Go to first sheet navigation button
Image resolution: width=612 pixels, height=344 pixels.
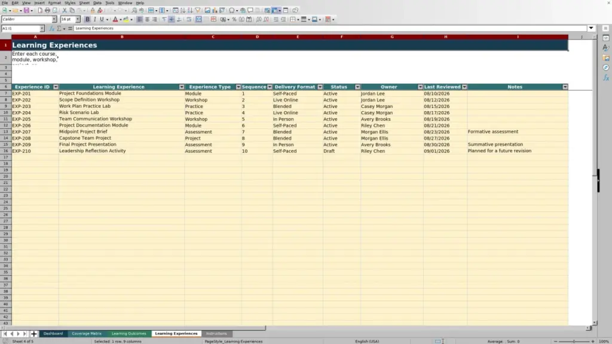point(5,334)
